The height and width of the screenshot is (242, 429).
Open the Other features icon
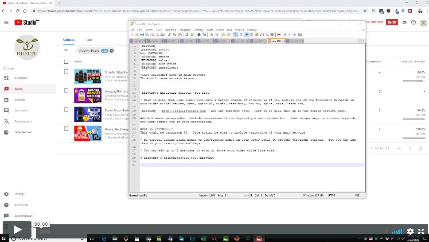tap(7, 132)
